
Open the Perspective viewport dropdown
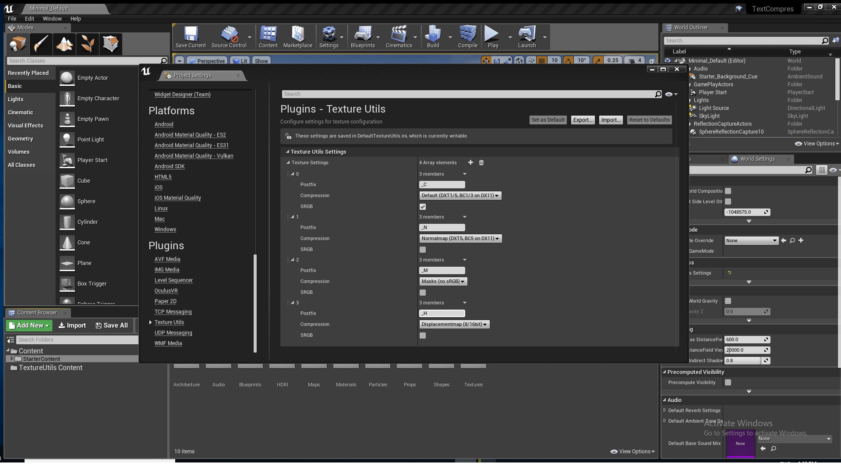pyautogui.click(x=207, y=61)
